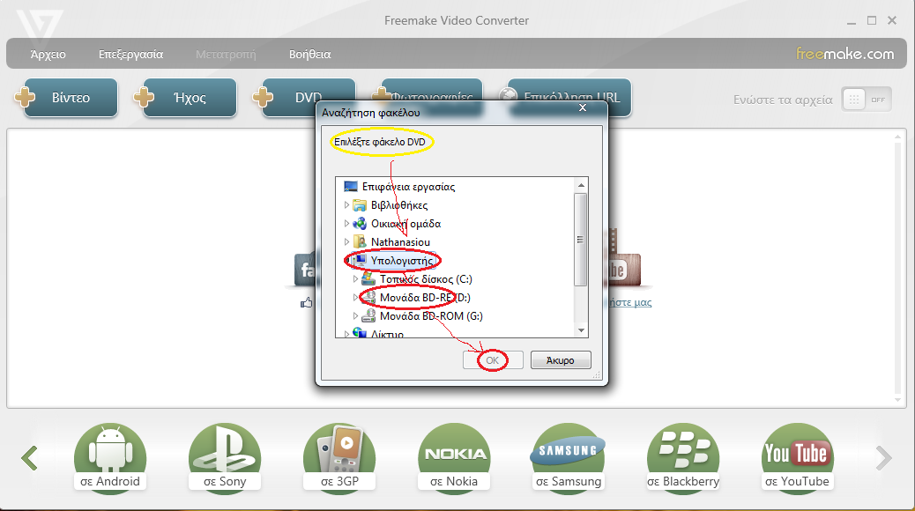The height and width of the screenshot is (511, 915).
Task: Click the plus icon on DVD button
Action: point(263,97)
